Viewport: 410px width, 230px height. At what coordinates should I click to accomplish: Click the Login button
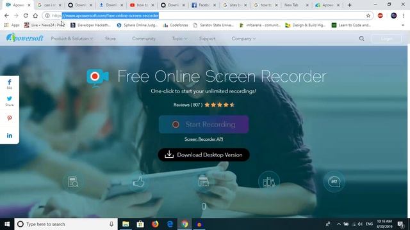click(x=386, y=38)
